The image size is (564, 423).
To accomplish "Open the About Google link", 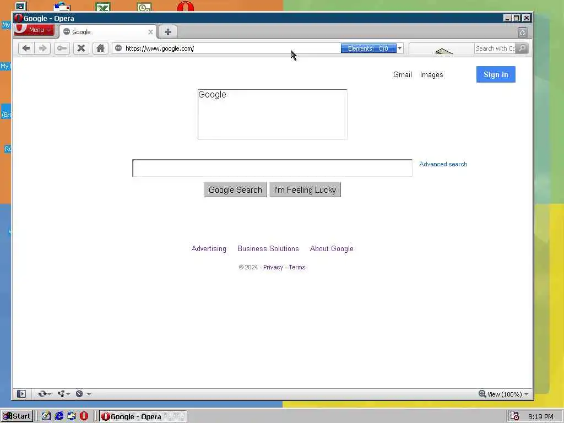I will tap(332, 248).
